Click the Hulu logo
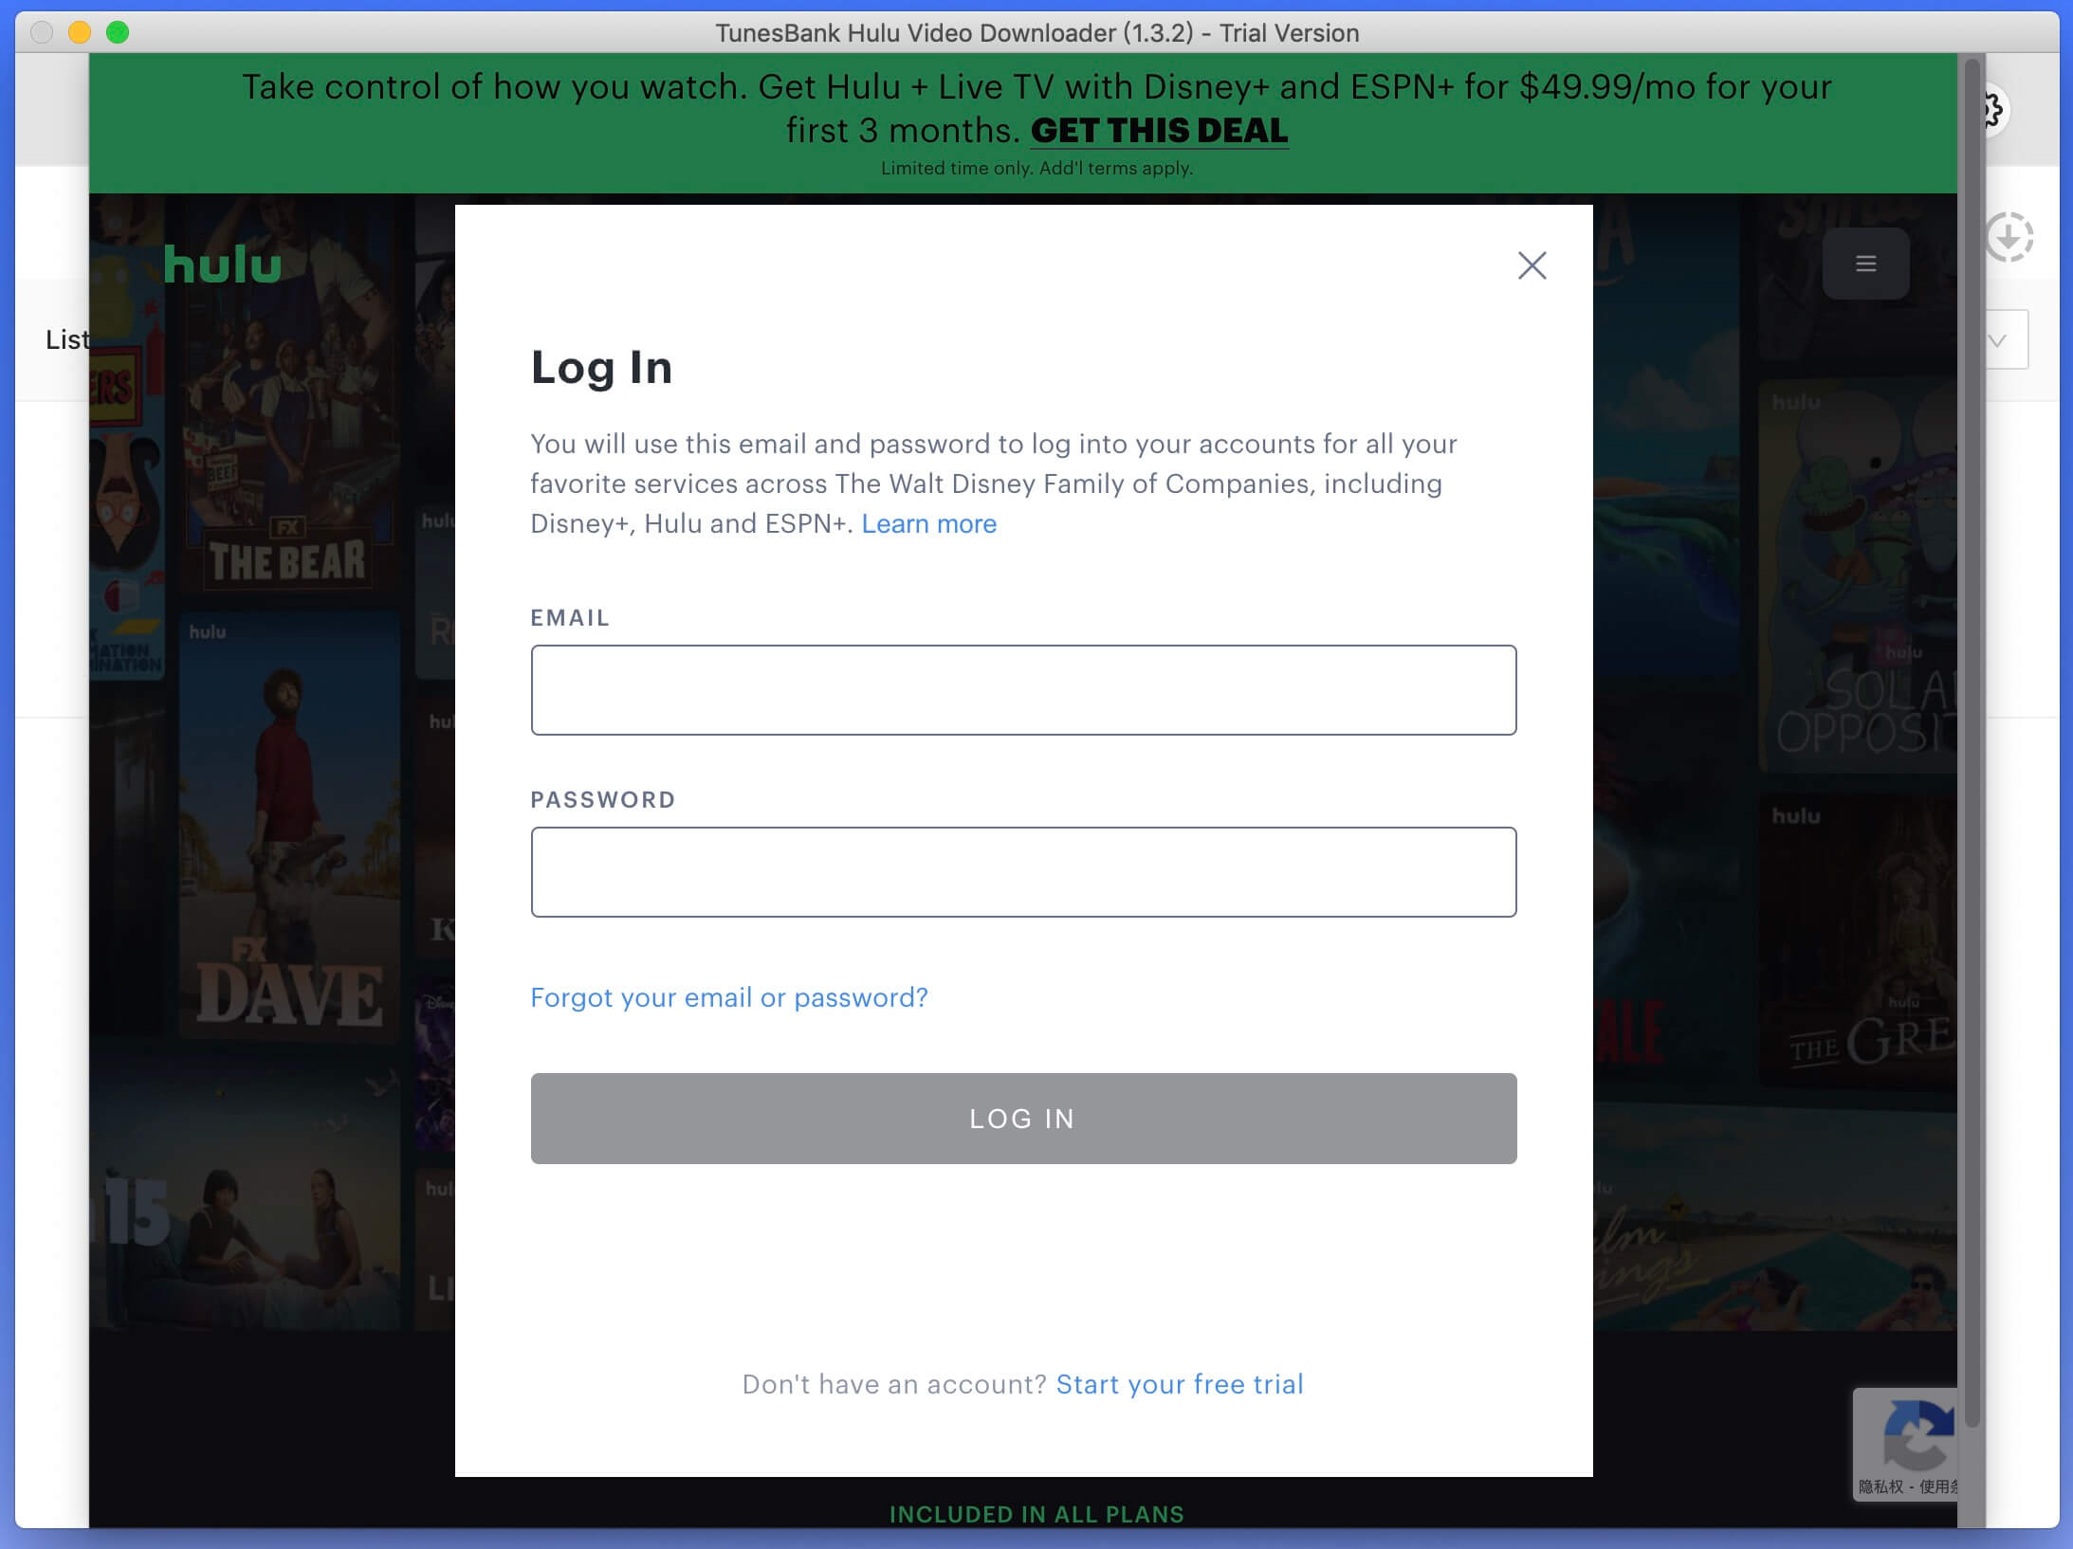Screen dimensions: 2073x1549 pyautogui.click(x=223, y=264)
